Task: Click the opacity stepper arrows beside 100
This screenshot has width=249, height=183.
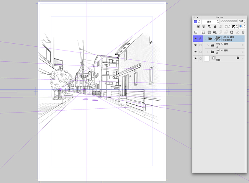Action: [244, 21]
